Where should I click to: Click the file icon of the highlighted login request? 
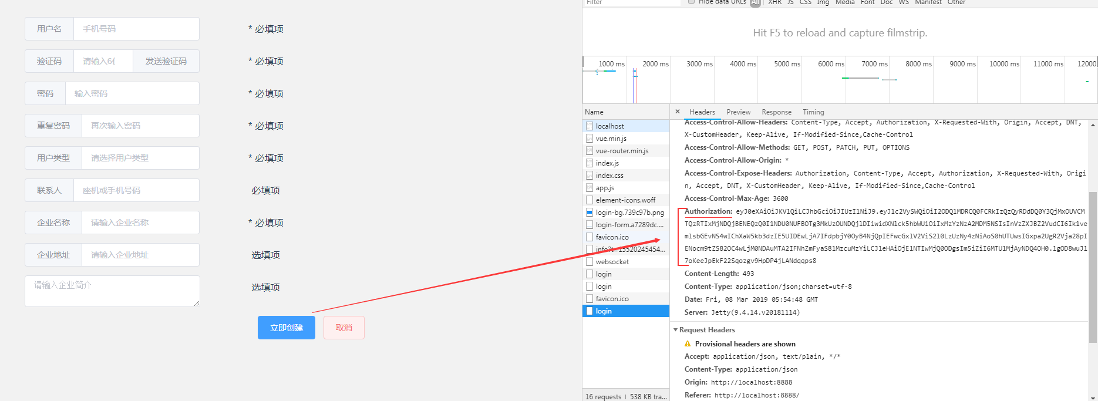[x=590, y=311]
